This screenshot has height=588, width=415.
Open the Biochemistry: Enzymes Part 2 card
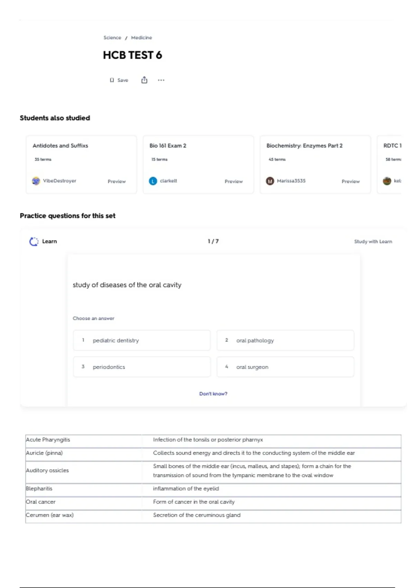[315, 165]
